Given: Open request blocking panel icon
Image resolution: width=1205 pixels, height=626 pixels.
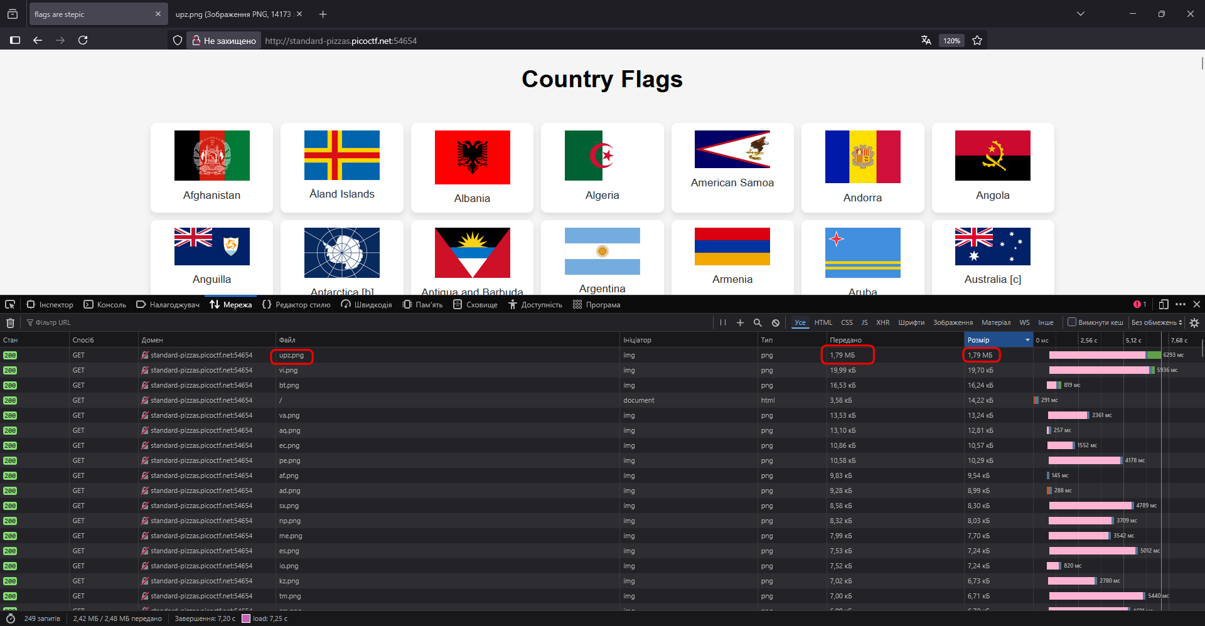Looking at the screenshot, I should coord(776,323).
